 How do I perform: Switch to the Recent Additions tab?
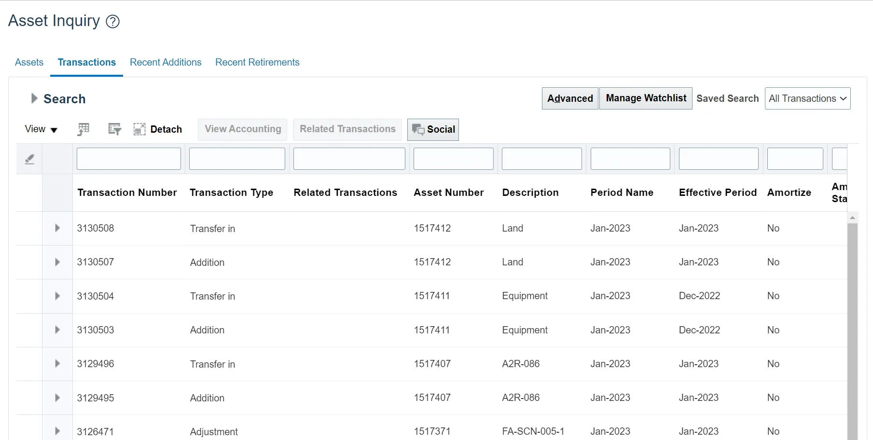click(x=166, y=62)
